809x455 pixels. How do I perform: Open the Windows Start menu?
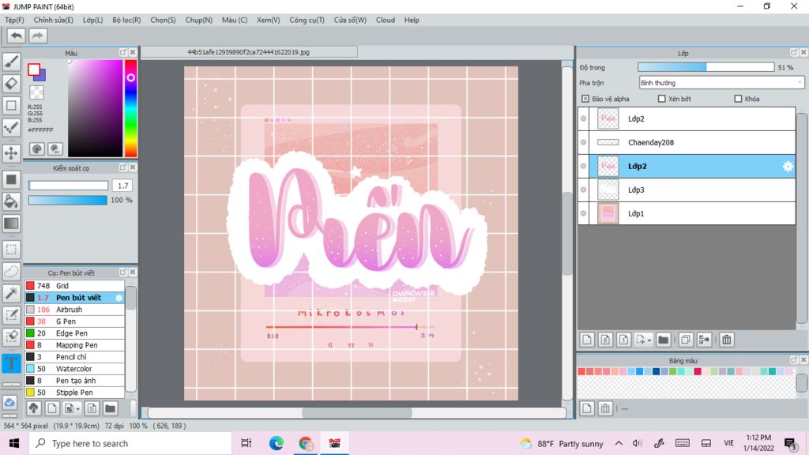(14, 444)
